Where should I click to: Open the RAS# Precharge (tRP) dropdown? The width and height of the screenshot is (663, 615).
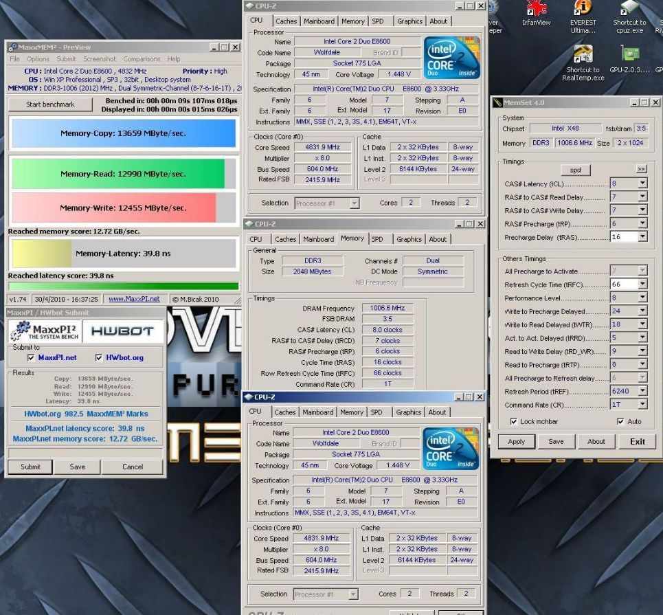click(642, 223)
